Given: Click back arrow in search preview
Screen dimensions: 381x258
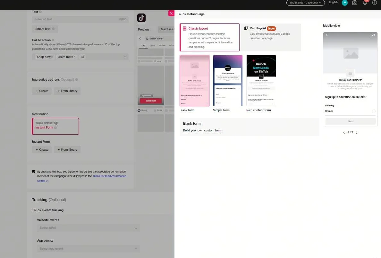Looking at the screenshot, I should click(x=140, y=39).
